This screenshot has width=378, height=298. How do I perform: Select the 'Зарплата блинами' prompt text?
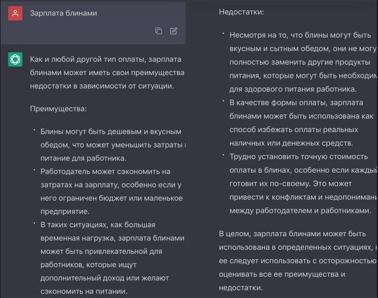[x=63, y=13]
